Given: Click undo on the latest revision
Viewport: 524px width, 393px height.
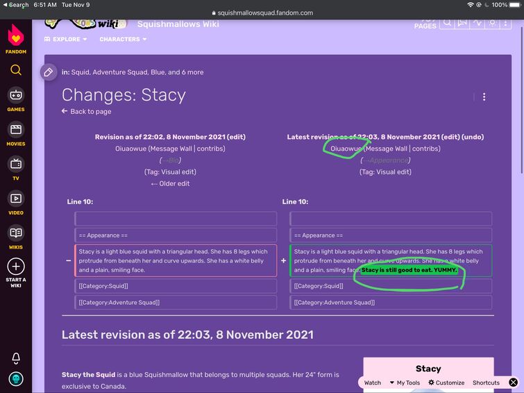Looking at the screenshot, I should pos(473,137).
